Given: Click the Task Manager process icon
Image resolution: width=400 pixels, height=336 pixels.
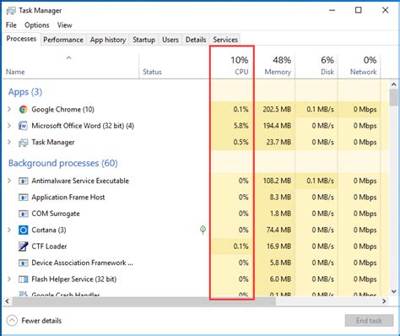Looking at the screenshot, I should tap(23, 143).
